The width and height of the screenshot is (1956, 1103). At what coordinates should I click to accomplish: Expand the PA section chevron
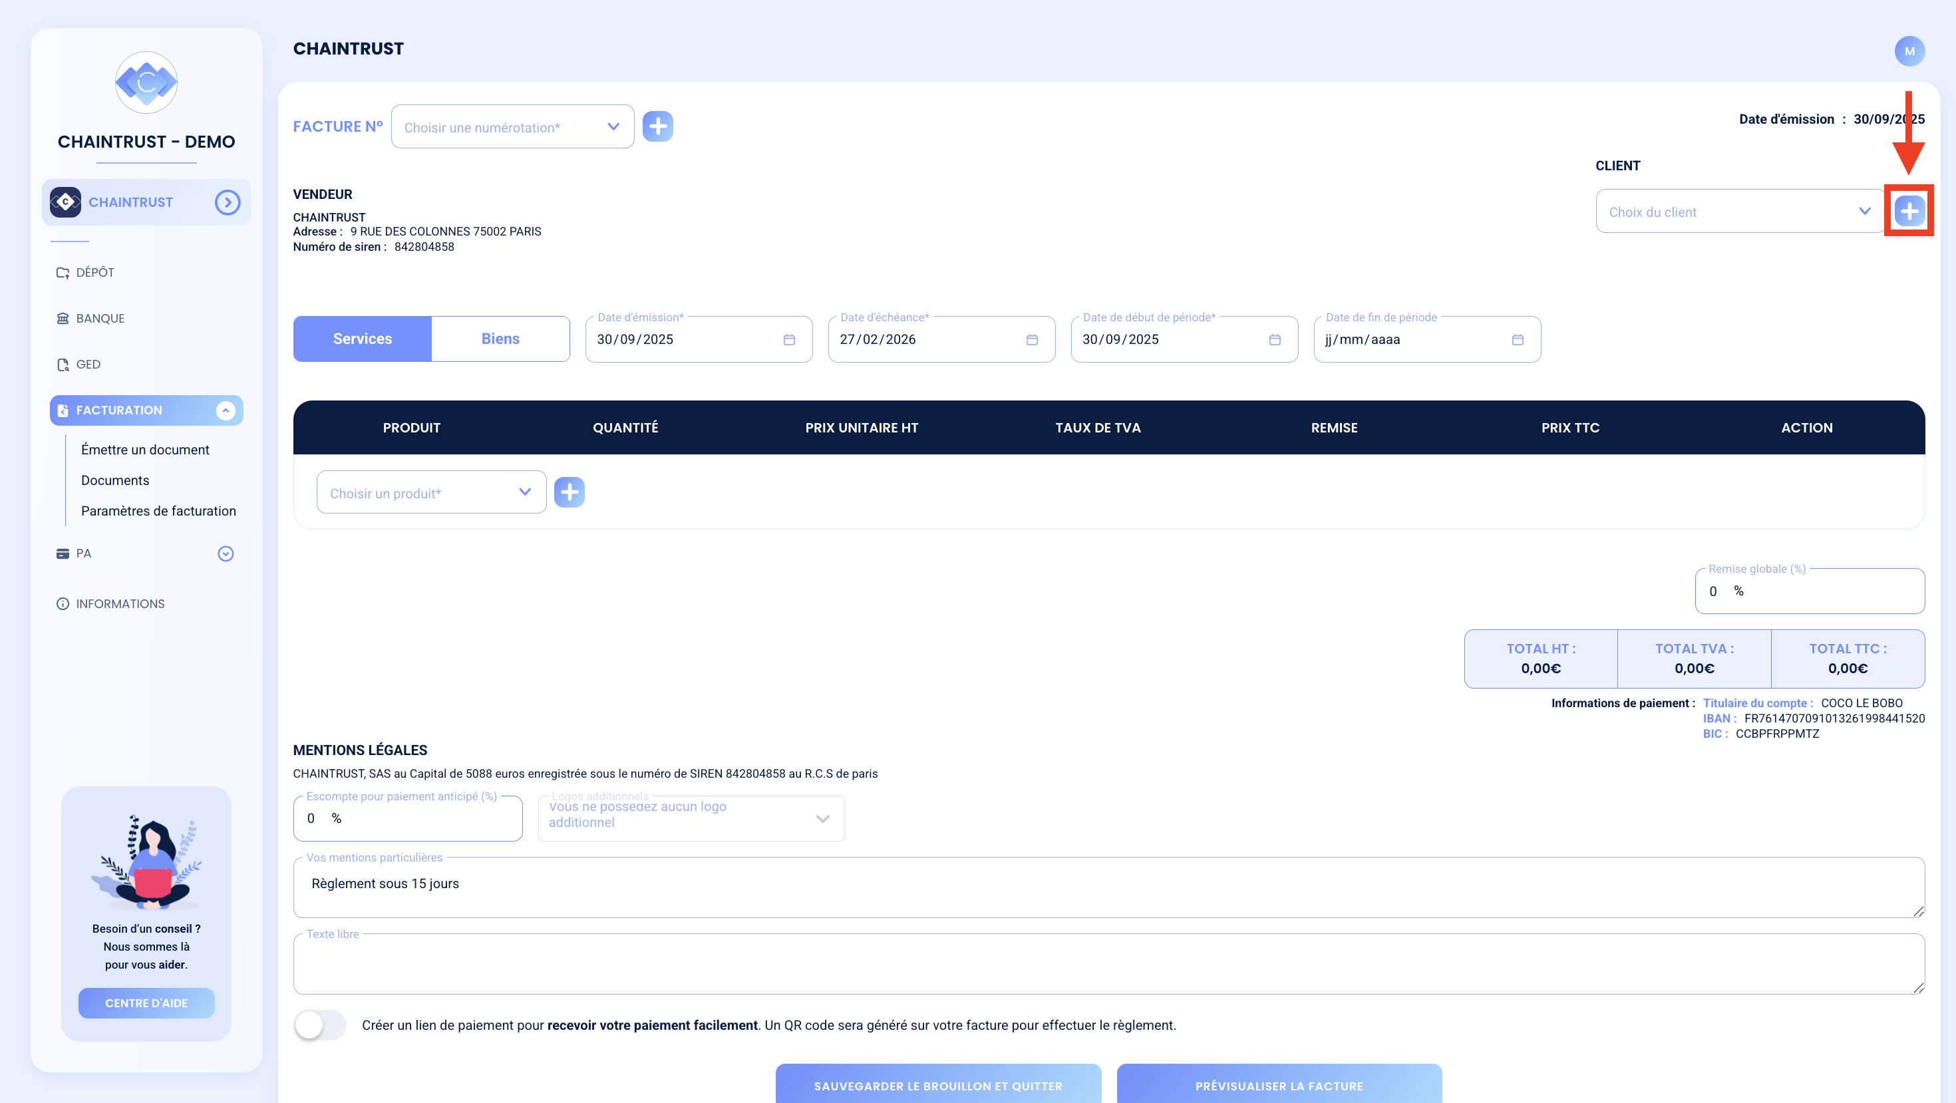click(226, 553)
